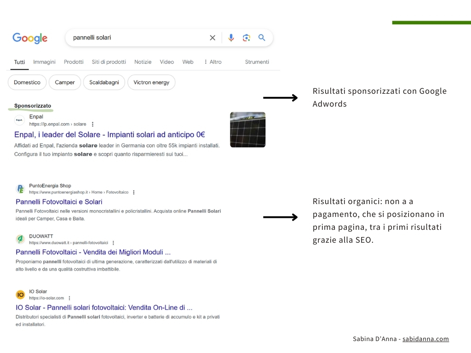The width and height of the screenshot is (471, 353).
Task: Click the IO Solar yellow favicon
Action: (20, 295)
